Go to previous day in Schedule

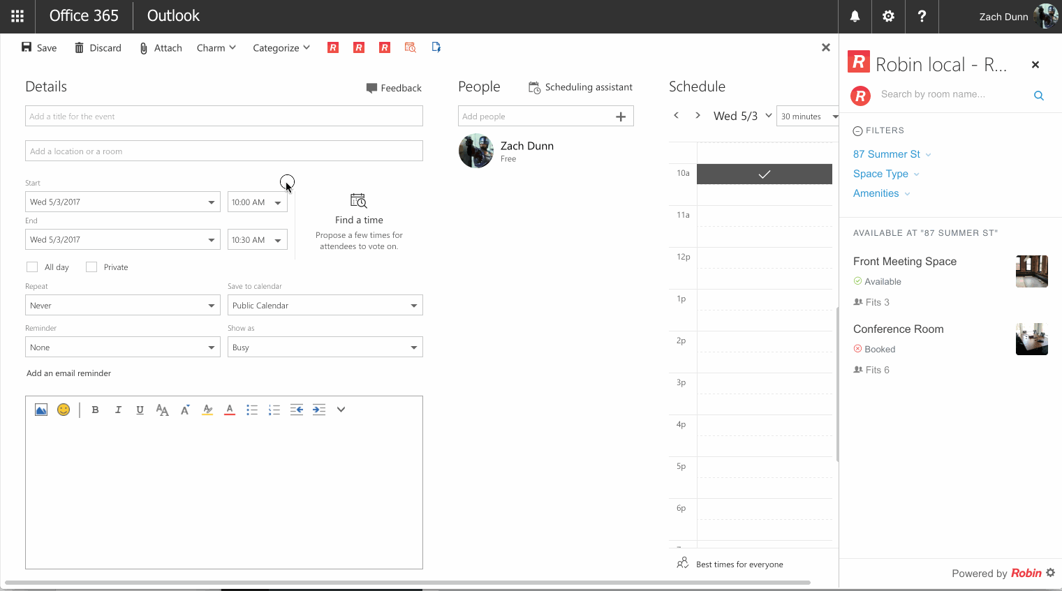676,115
